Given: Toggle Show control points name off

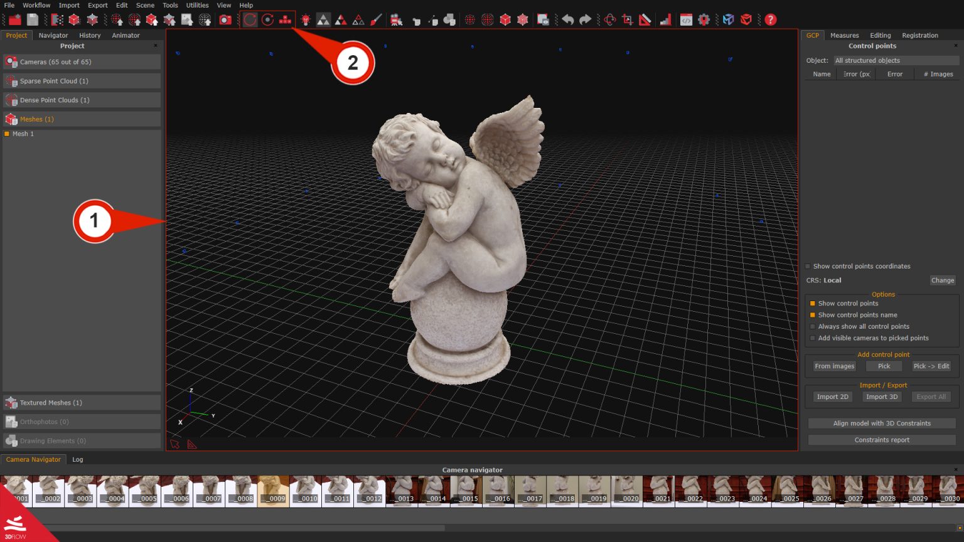Looking at the screenshot, I should (x=813, y=314).
